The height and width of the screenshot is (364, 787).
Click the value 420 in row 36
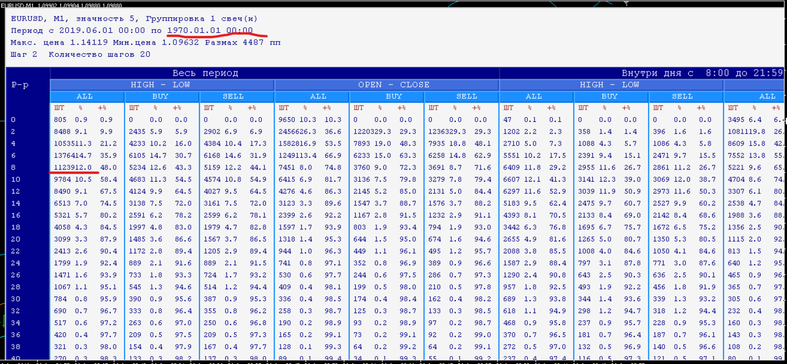click(60, 335)
